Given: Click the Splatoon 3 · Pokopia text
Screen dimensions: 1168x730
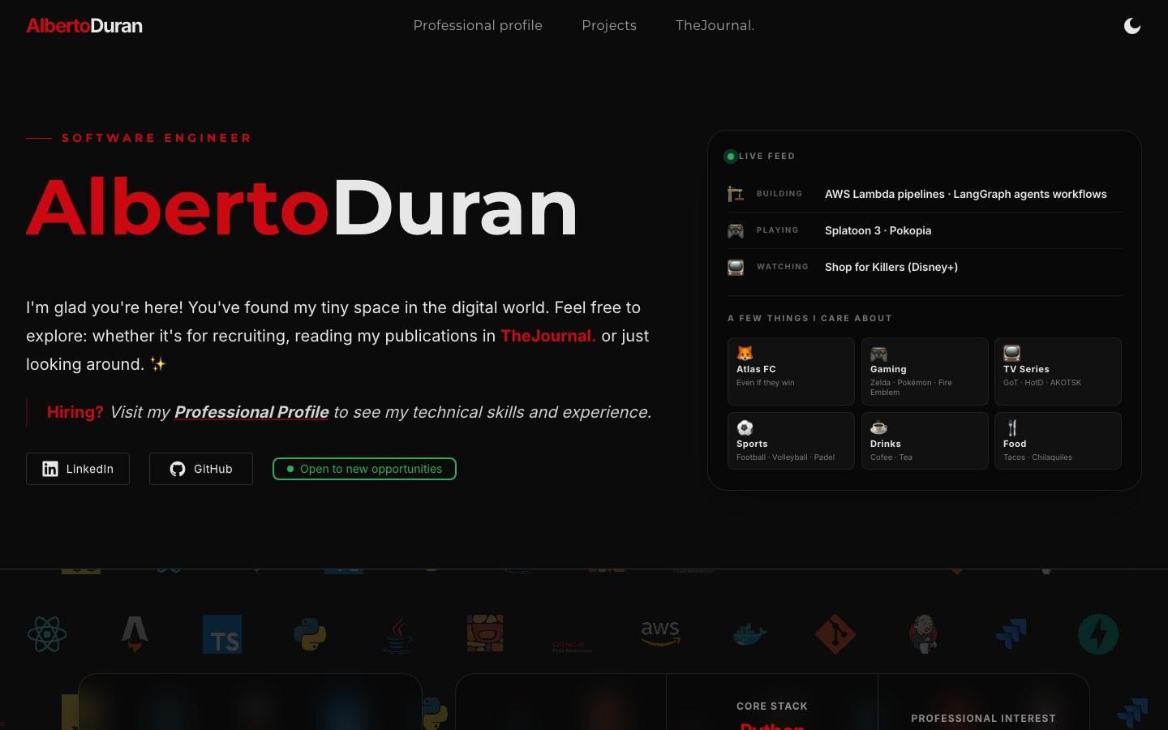Looking at the screenshot, I should click(878, 230).
